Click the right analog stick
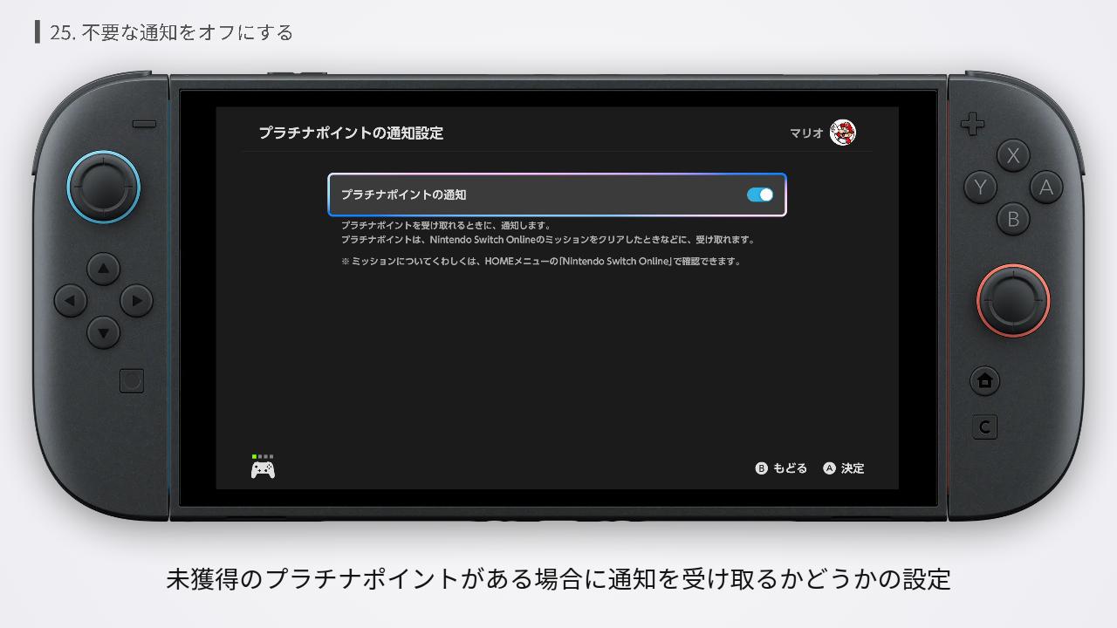This screenshot has height=628, width=1117. pos(1012,298)
